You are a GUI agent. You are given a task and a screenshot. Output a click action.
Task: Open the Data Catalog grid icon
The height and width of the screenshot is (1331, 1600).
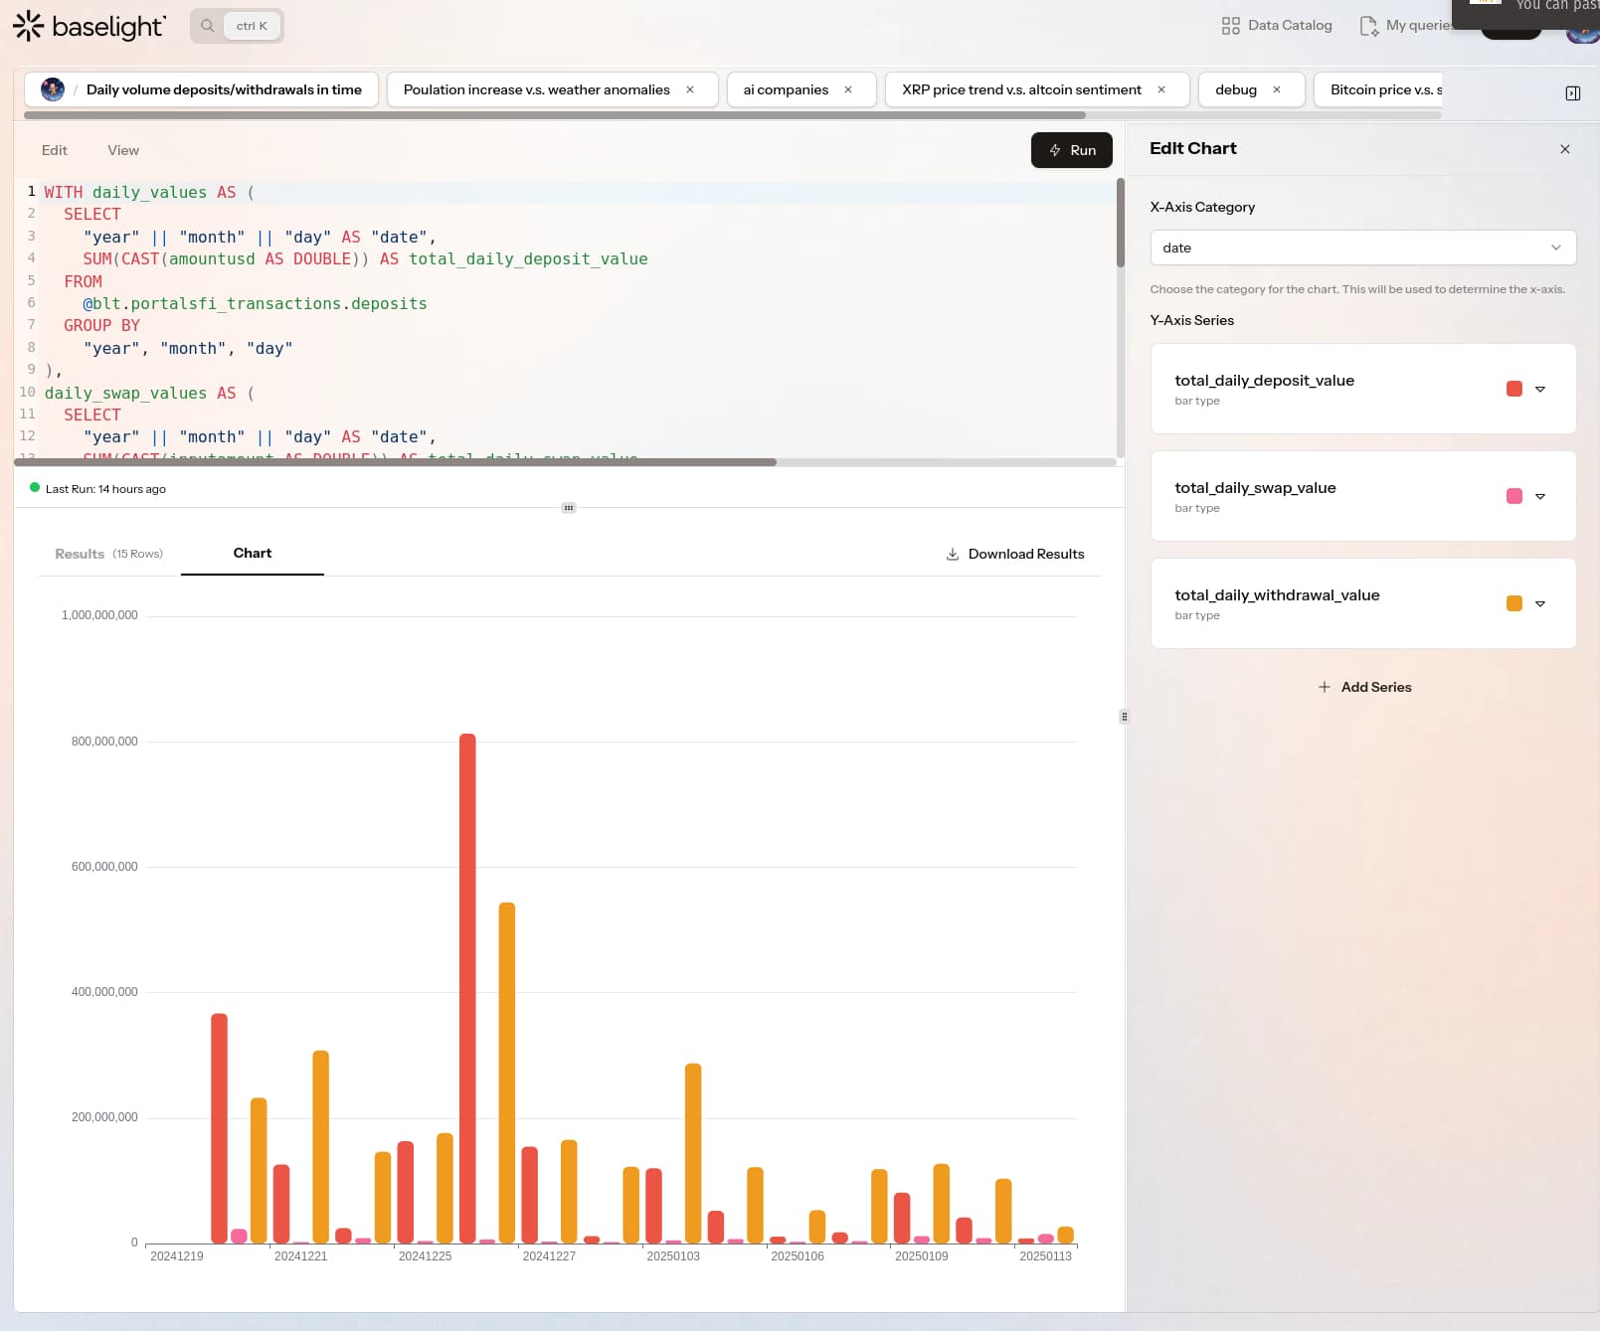(x=1230, y=26)
